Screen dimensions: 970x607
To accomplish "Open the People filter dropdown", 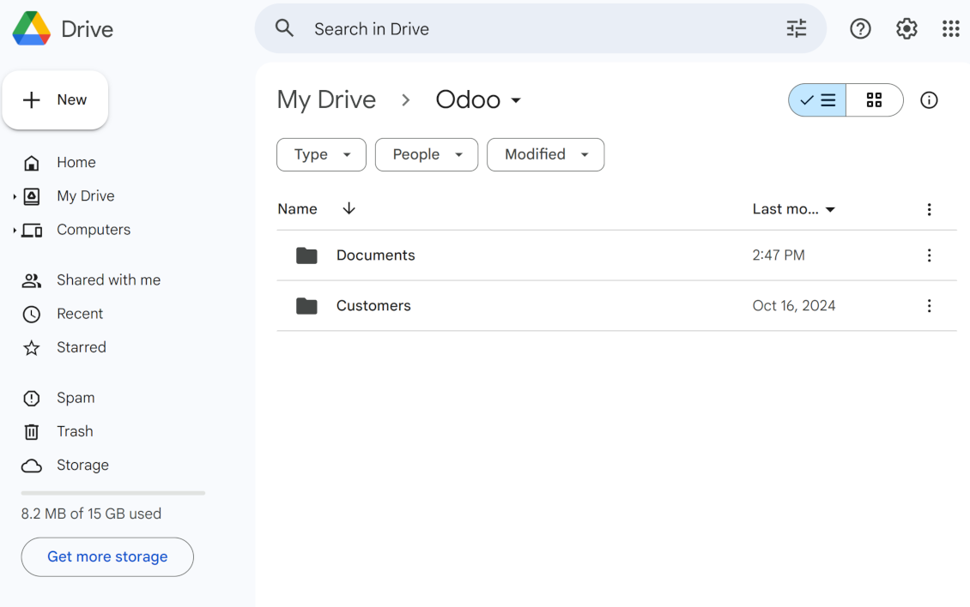I will (427, 154).
